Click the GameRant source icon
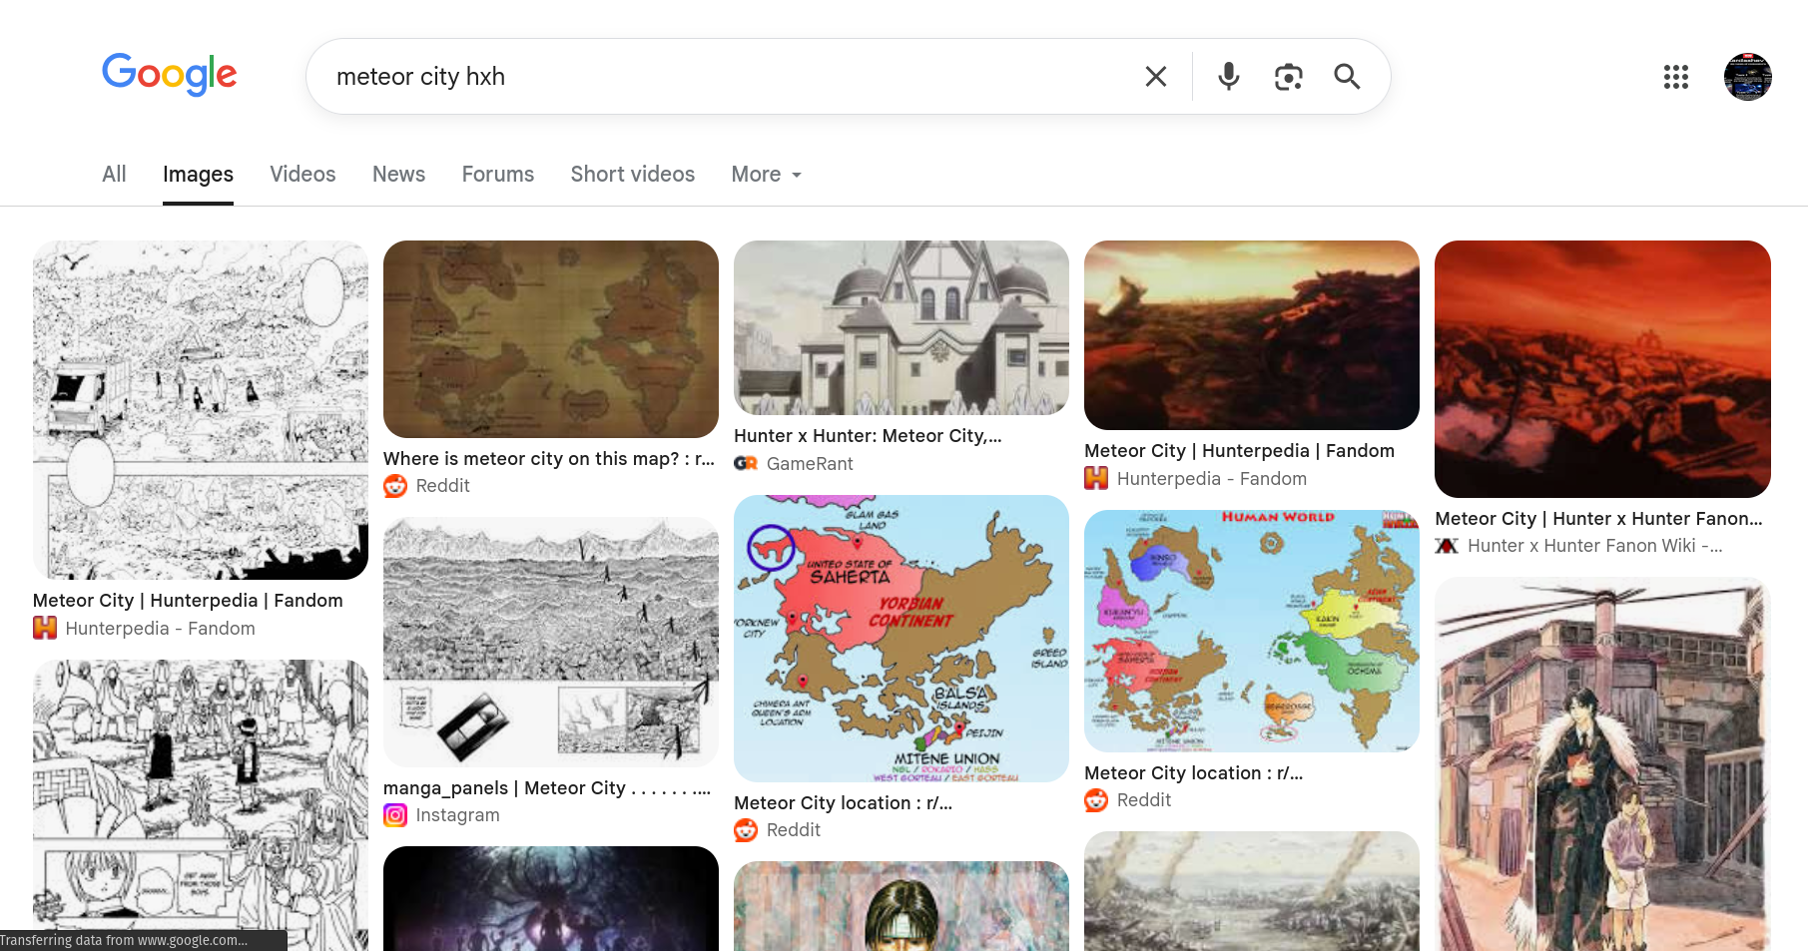Screen dimensions: 1808x951 pyautogui.click(x=746, y=463)
